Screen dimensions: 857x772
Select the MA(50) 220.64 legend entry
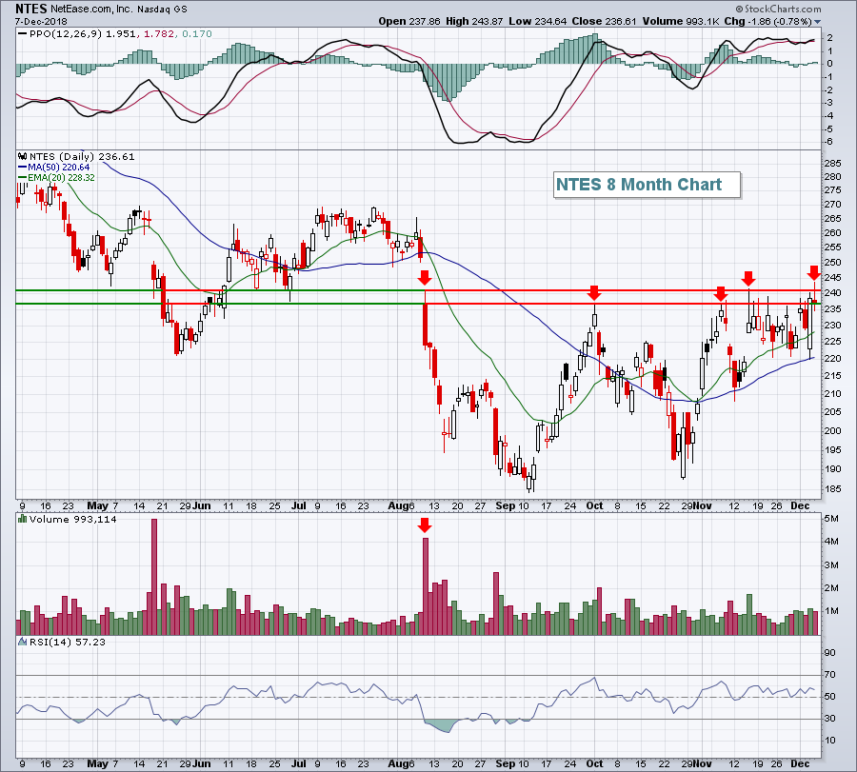tap(58, 168)
